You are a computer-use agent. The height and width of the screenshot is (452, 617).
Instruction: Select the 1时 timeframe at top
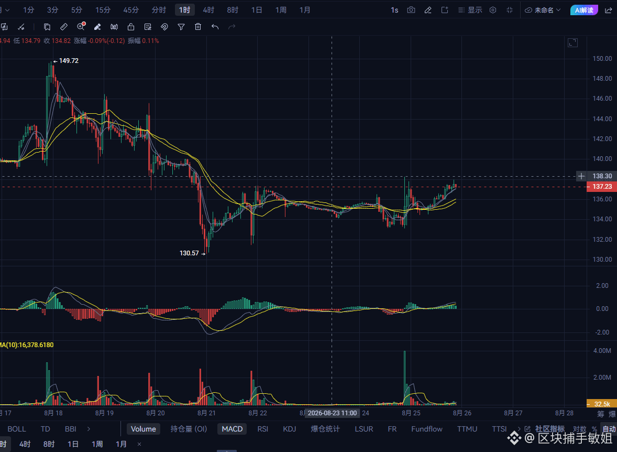coord(184,10)
